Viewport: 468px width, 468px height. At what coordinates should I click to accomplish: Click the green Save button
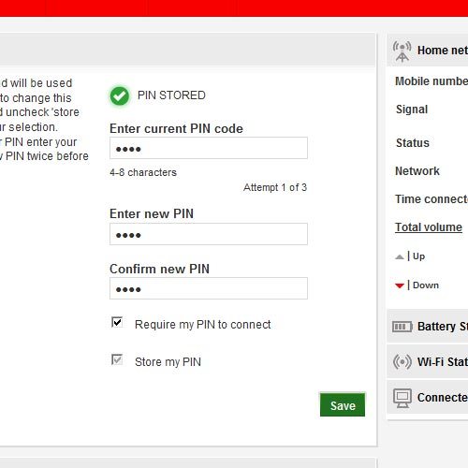(x=343, y=404)
